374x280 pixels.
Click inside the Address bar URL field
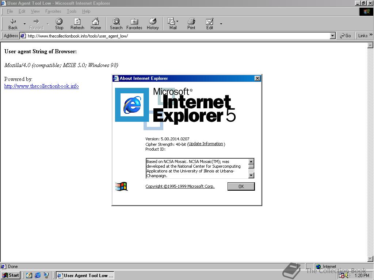(178, 36)
